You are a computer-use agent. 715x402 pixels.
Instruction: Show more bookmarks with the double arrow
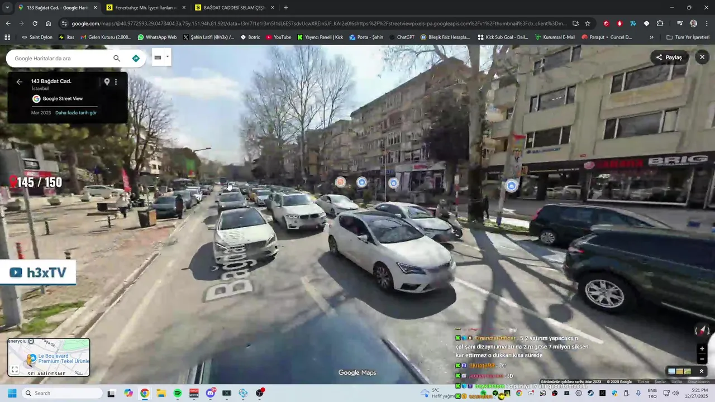651,37
